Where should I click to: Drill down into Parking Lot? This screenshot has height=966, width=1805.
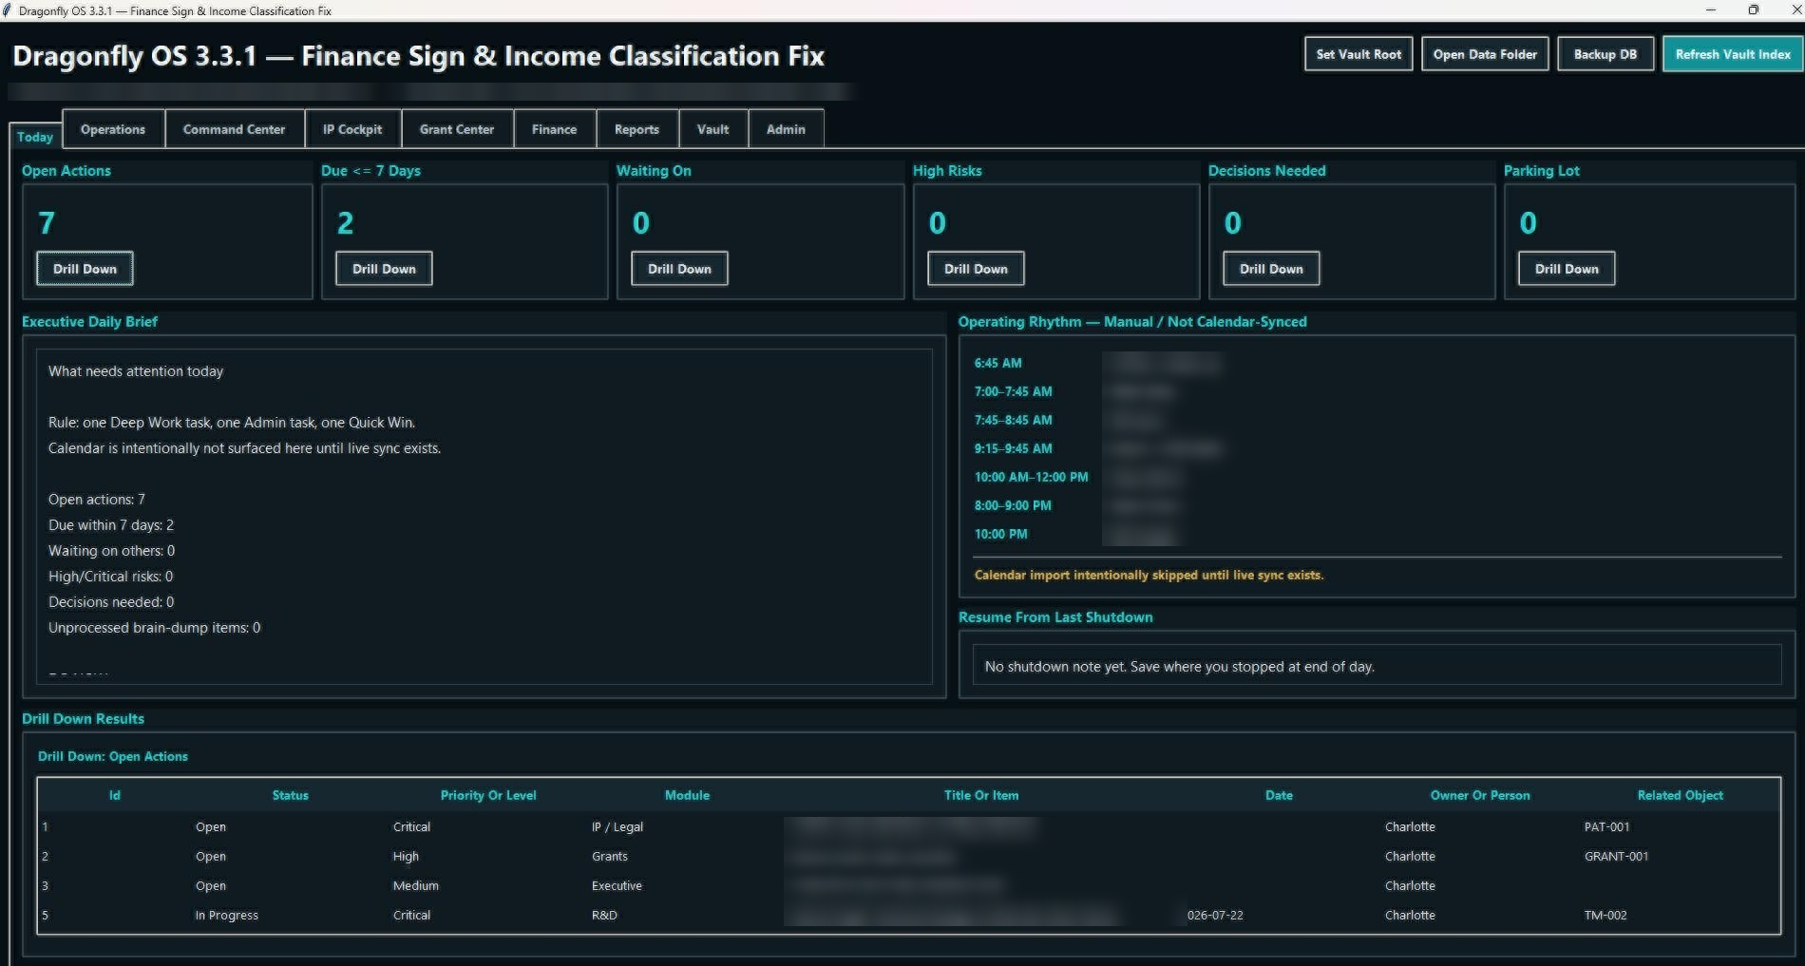coord(1567,269)
